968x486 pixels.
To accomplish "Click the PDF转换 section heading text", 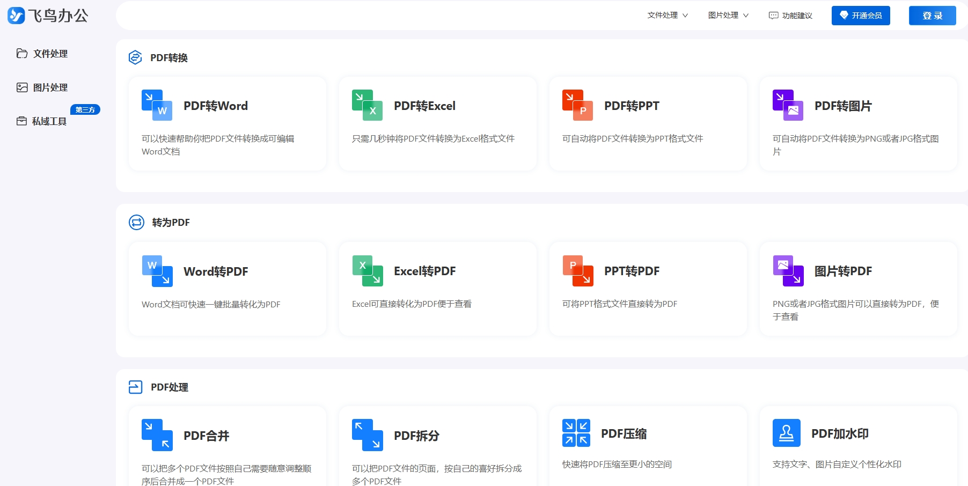I will tap(169, 58).
